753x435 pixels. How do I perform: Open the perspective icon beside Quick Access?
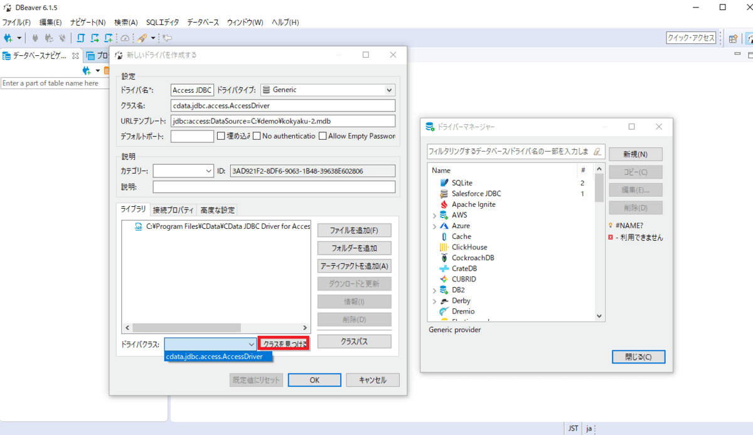(732, 38)
